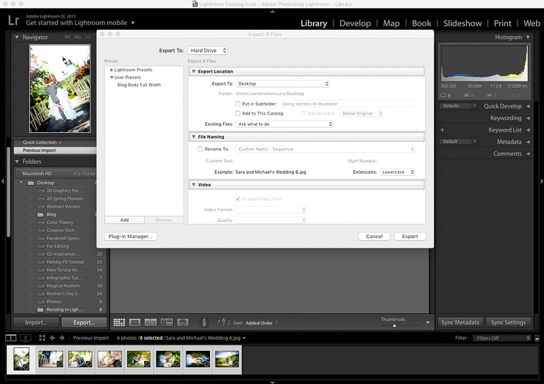The width and height of the screenshot is (544, 384).
Task: Click main window display 1 icon
Action: (x=11, y=338)
